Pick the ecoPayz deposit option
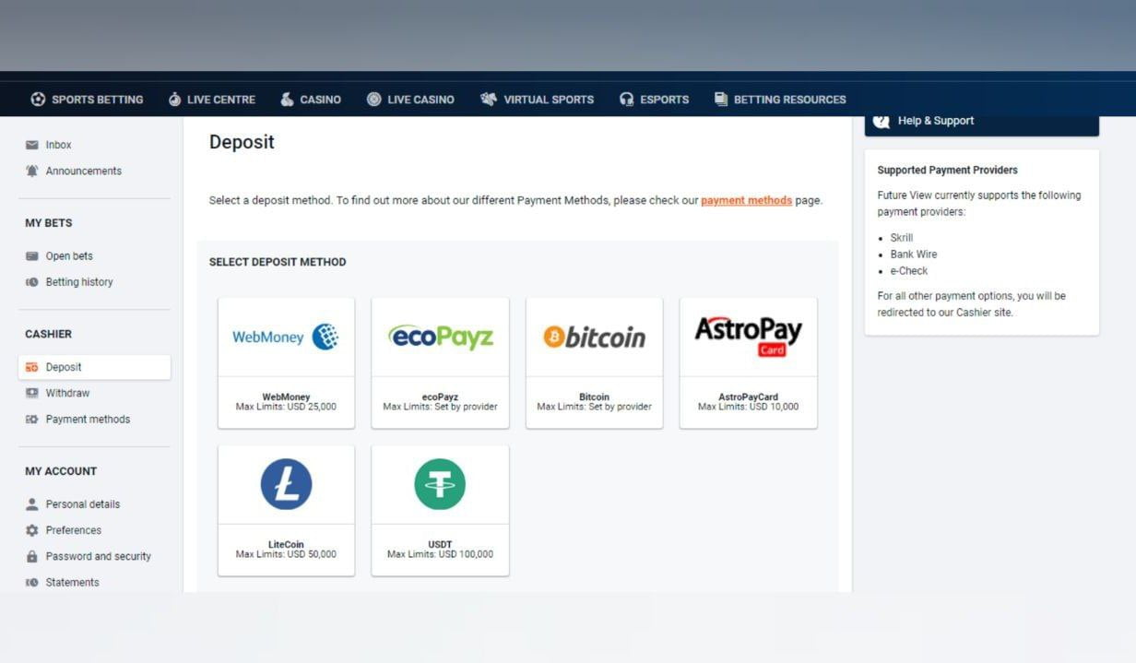1136x663 pixels. click(440, 362)
